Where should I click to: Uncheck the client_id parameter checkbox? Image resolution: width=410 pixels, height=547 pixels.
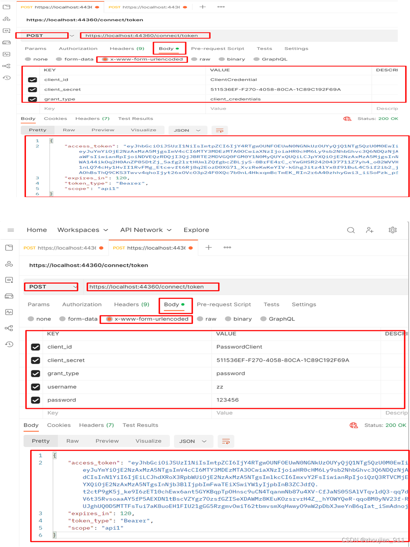(35, 347)
